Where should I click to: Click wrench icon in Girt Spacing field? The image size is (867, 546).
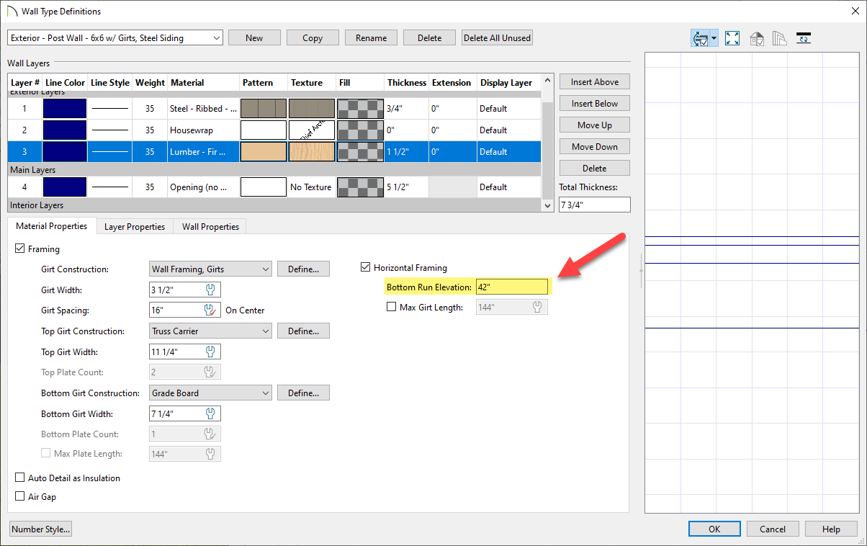pyautogui.click(x=211, y=310)
